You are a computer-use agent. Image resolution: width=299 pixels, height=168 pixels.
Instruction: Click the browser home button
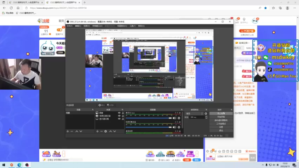[18, 8]
